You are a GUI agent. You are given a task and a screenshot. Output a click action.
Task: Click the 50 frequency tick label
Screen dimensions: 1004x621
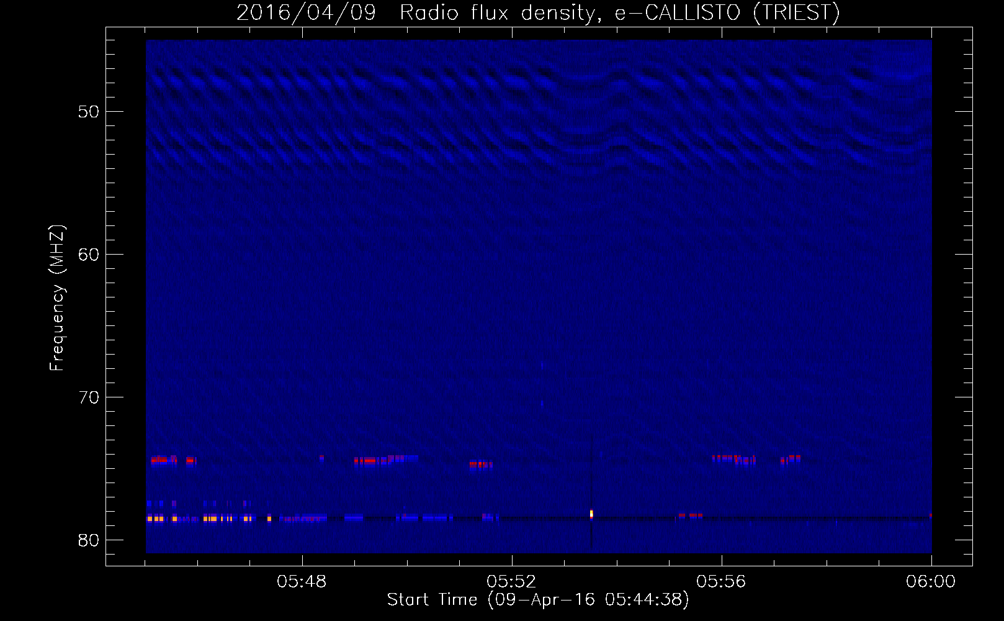point(89,112)
